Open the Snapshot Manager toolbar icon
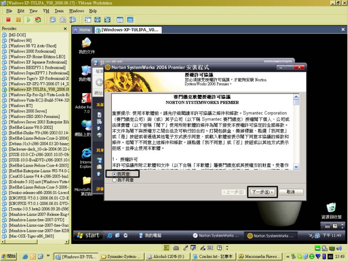This screenshot has height=261, width=348. coord(73,20)
